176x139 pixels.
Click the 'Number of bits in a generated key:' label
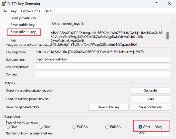(29, 133)
